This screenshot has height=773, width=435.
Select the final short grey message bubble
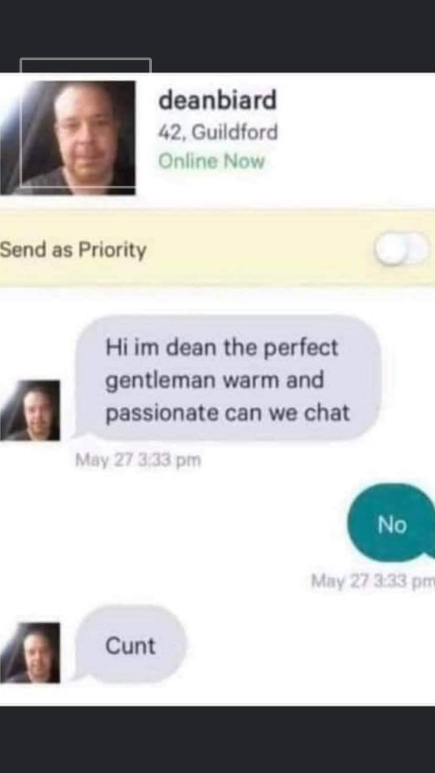130,645
